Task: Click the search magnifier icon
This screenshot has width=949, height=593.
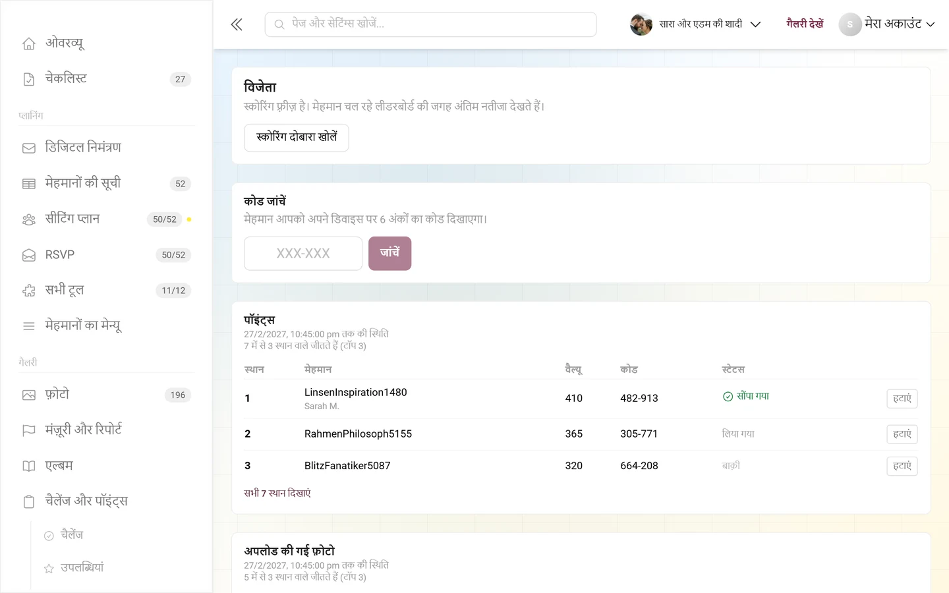Action: click(x=279, y=24)
